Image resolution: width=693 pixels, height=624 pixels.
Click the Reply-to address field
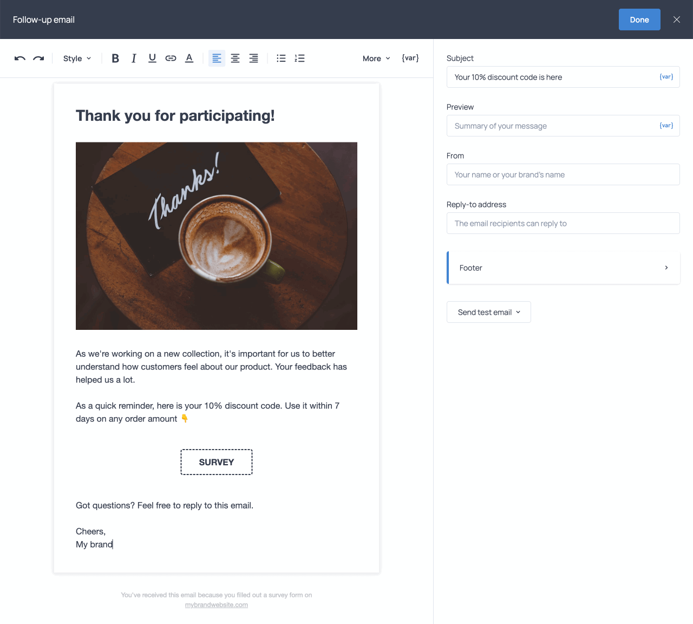tap(563, 223)
